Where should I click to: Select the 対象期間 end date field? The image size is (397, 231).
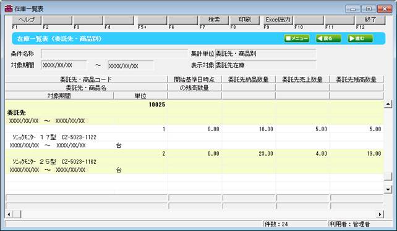[130, 65]
